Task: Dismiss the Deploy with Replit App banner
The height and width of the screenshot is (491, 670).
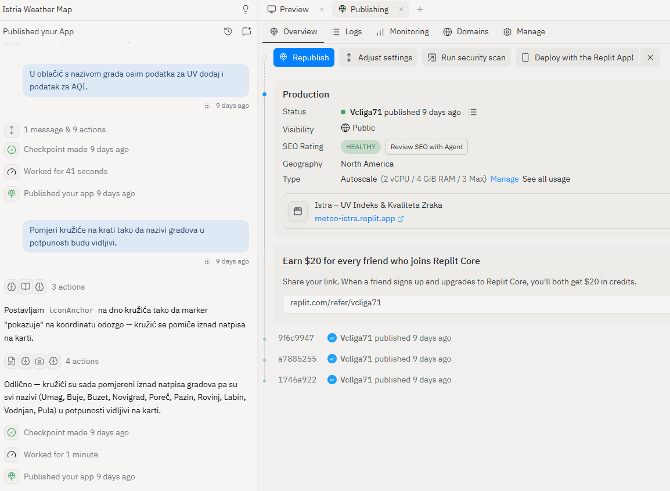Action: 650,57
